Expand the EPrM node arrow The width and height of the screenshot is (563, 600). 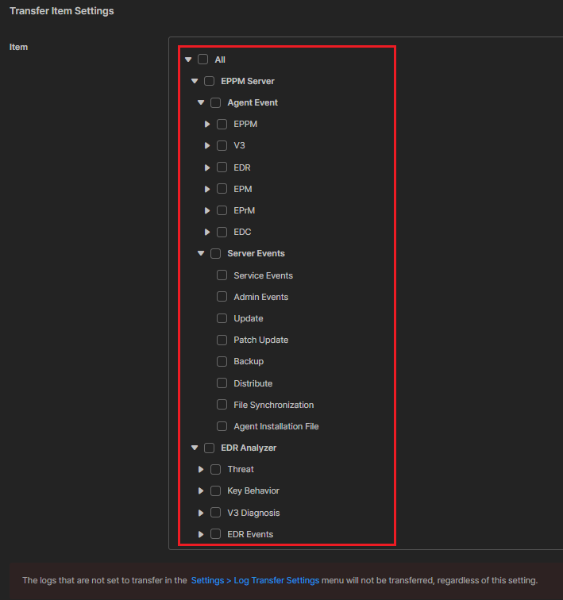(207, 210)
